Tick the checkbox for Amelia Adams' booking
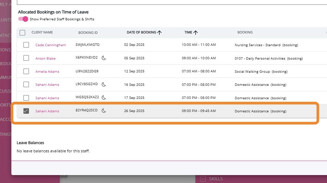The image size is (327, 183). (26, 71)
